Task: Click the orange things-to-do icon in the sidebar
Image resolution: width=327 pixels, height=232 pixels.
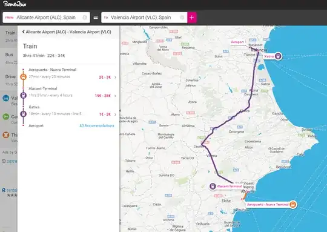Action: point(6,134)
